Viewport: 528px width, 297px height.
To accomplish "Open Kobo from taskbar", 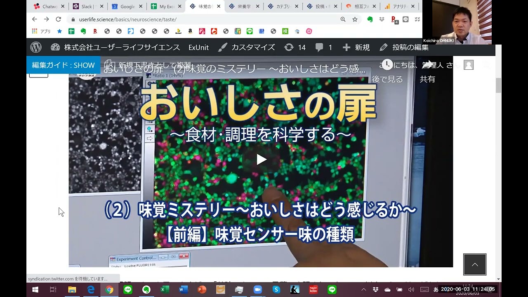I will click(x=313, y=290).
